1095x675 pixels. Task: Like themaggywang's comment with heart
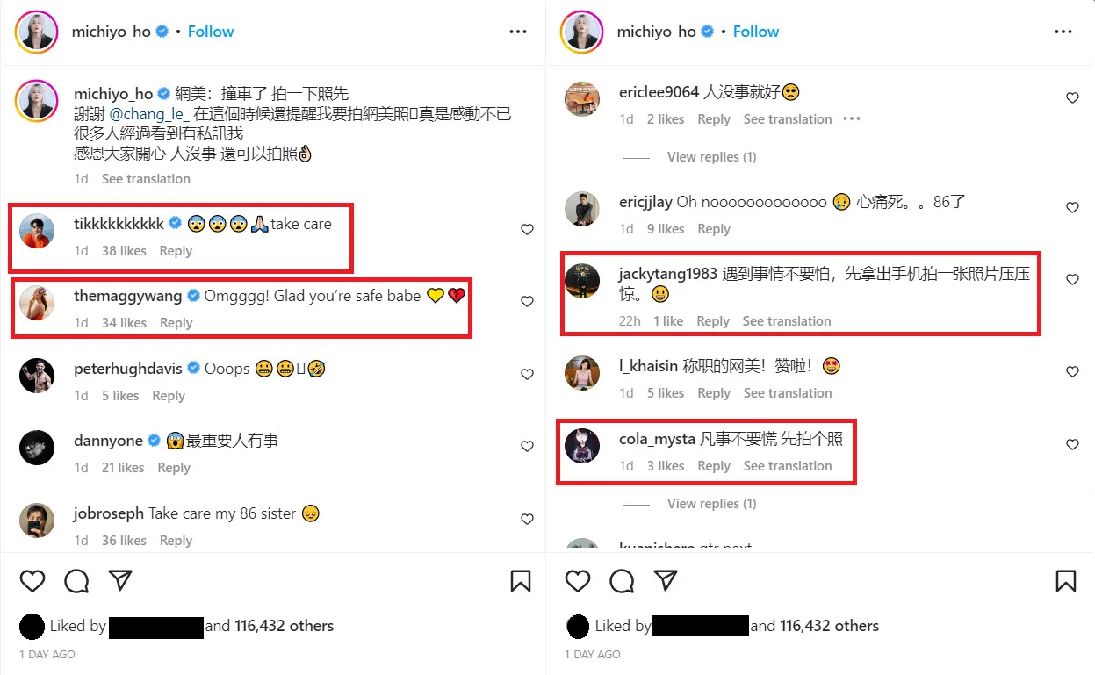pos(527,302)
